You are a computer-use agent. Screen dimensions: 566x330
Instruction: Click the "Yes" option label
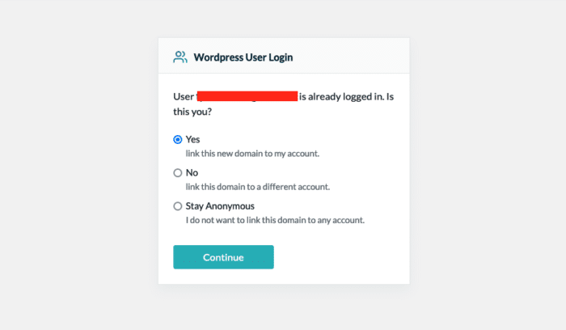pos(192,139)
